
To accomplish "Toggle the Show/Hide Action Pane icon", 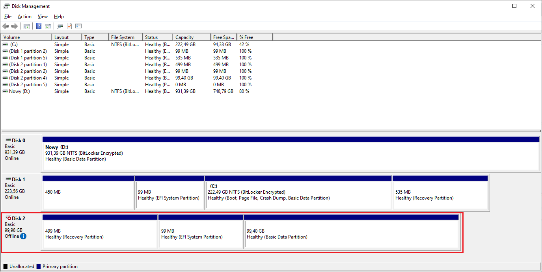I will [x=48, y=26].
